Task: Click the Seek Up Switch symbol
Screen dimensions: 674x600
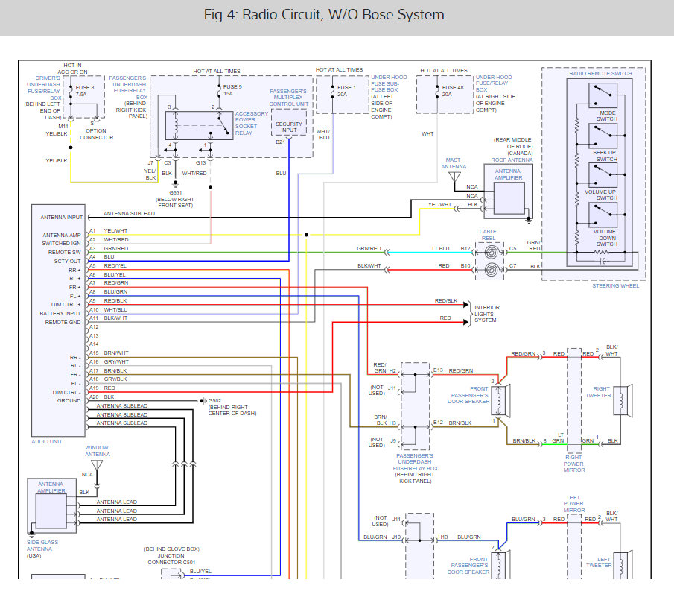Action: coord(603,136)
